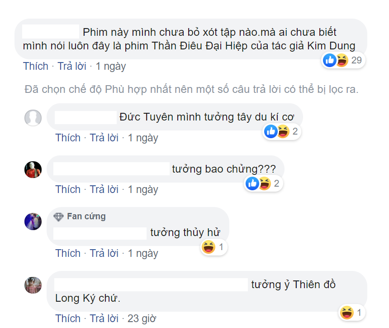The height and width of the screenshot is (328, 389).
Task: Click Thích under tưởng thủy hử comment
Action: (68, 253)
